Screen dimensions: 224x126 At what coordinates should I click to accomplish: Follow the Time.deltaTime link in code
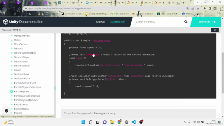[x=133, y=65]
